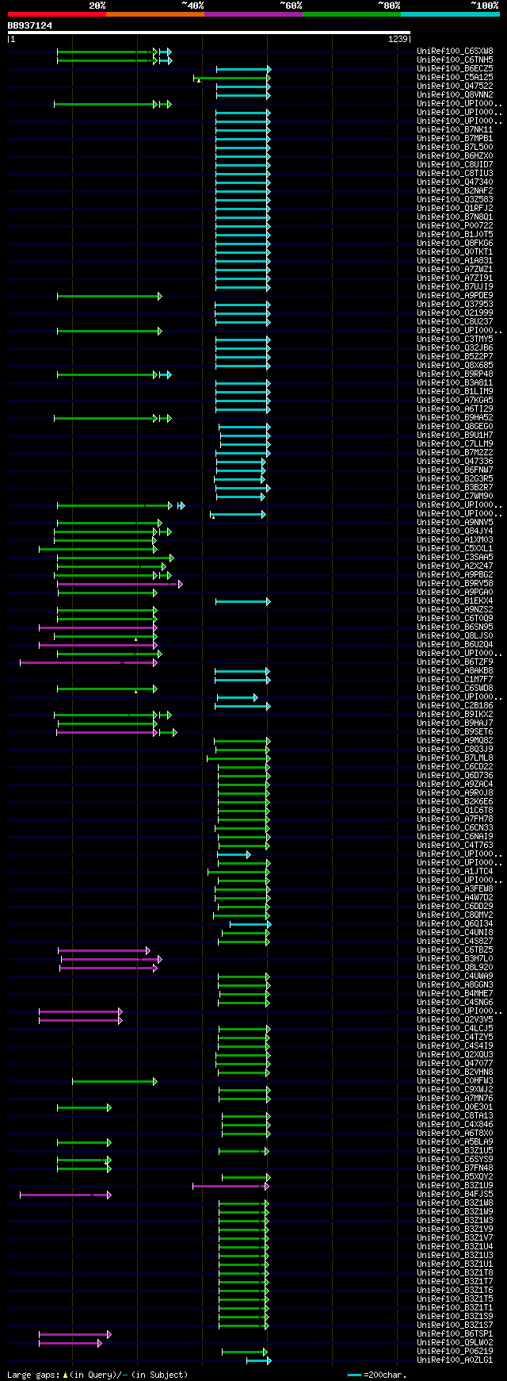
Task: Open hit UniRef100_C6TNH5
Action: pos(455,60)
